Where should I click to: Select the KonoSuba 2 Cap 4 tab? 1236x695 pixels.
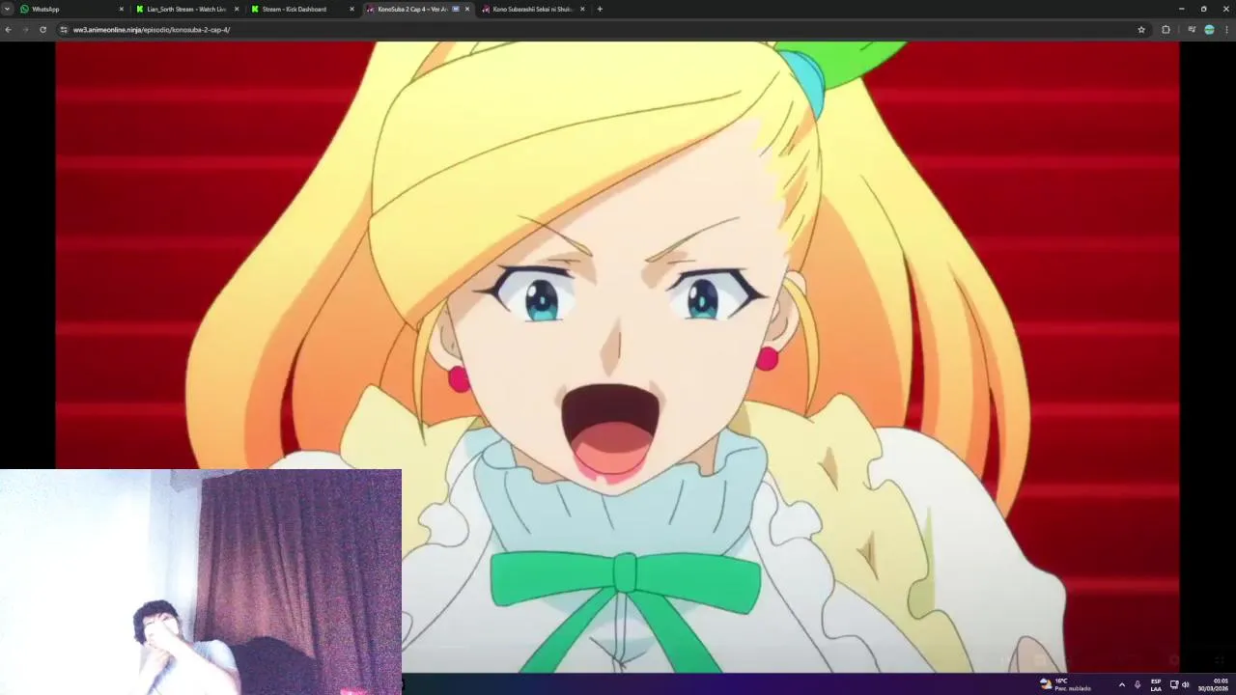[417, 9]
